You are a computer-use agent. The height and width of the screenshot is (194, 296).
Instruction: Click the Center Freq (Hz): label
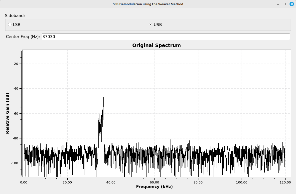pyautogui.click(x=23, y=37)
